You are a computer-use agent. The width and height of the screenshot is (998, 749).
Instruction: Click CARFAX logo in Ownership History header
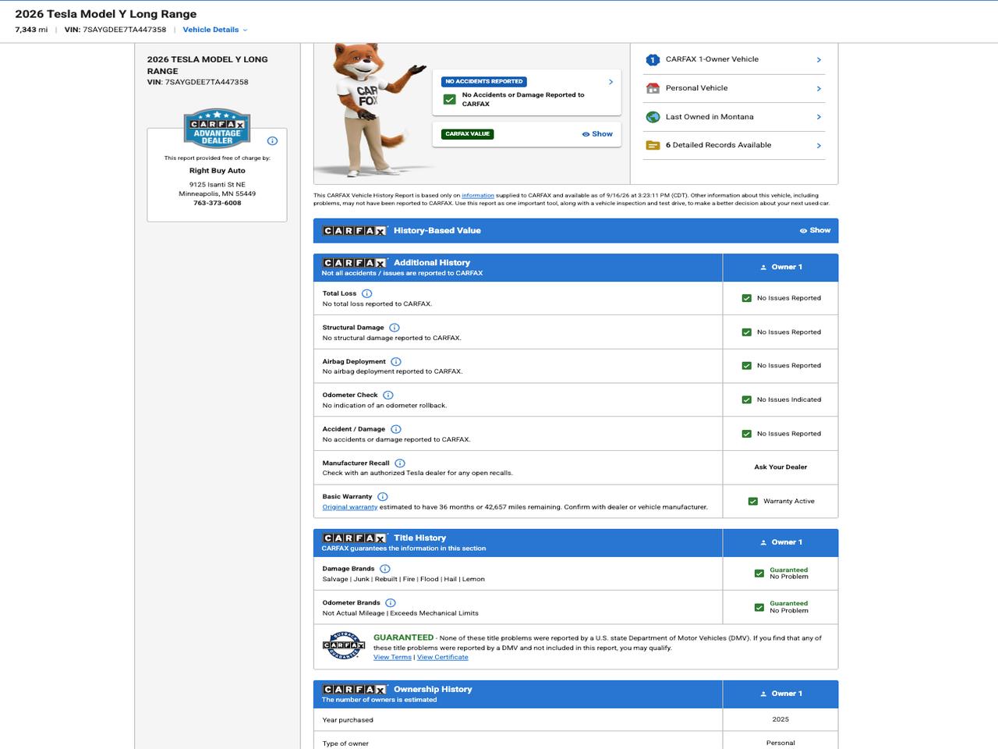pyautogui.click(x=356, y=690)
